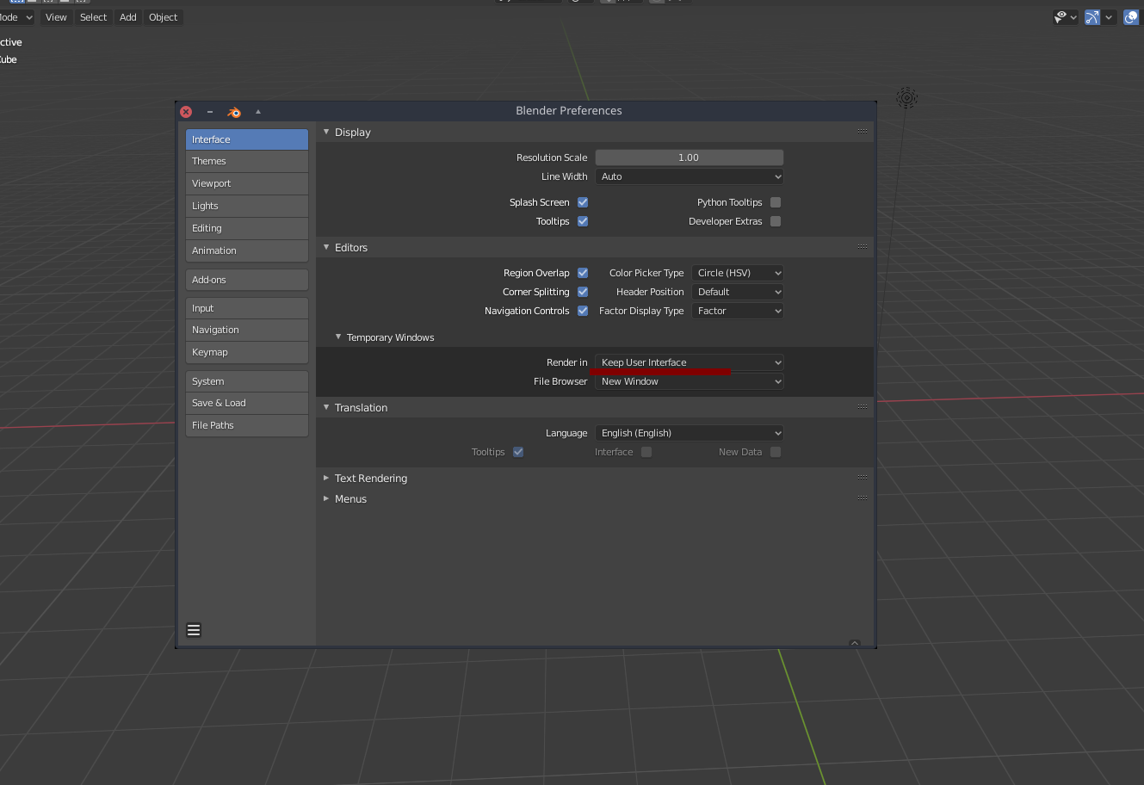Screen dimensions: 1144x785
Task: Open the Color Picker Type dropdown
Action: pos(738,273)
